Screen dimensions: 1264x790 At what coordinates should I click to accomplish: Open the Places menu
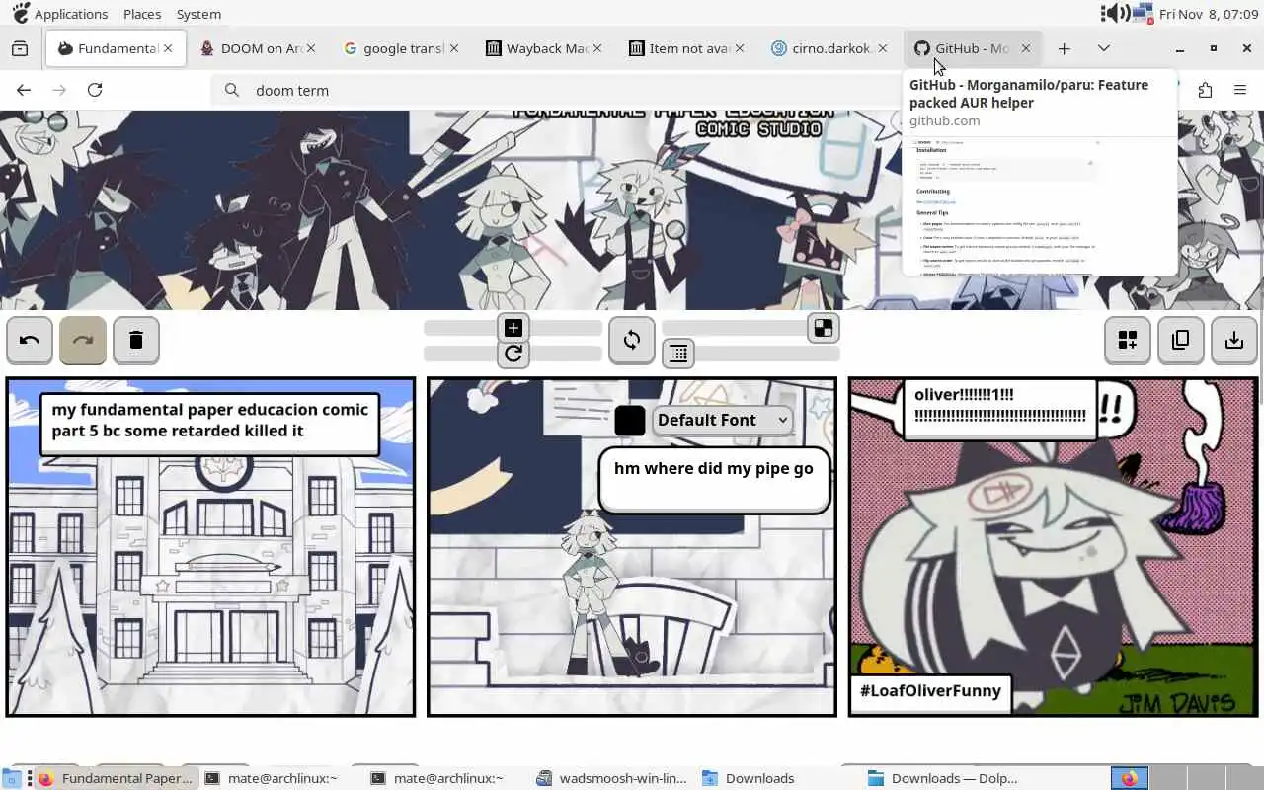tap(142, 14)
